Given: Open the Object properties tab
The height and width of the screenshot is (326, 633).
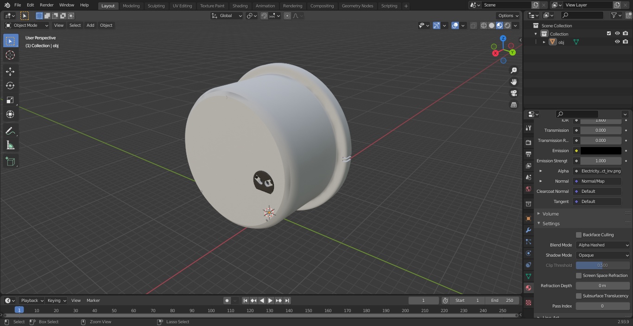Looking at the screenshot, I should pyautogui.click(x=528, y=218).
